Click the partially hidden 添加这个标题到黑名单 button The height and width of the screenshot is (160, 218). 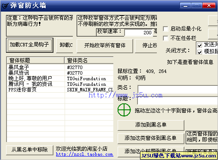pos(151,151)
